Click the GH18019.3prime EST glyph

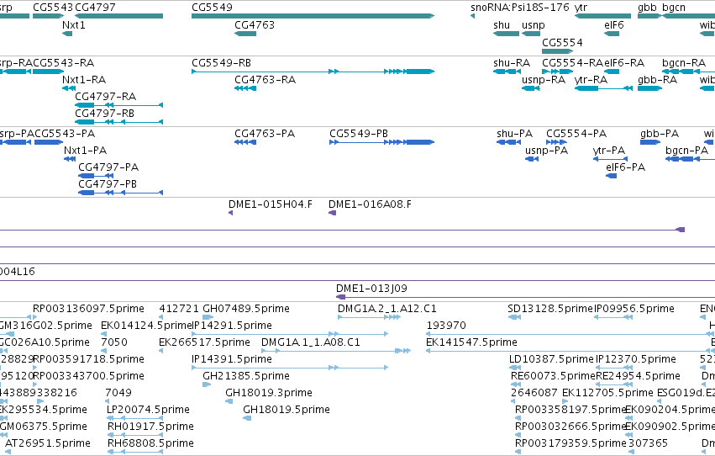pos(229,401)
